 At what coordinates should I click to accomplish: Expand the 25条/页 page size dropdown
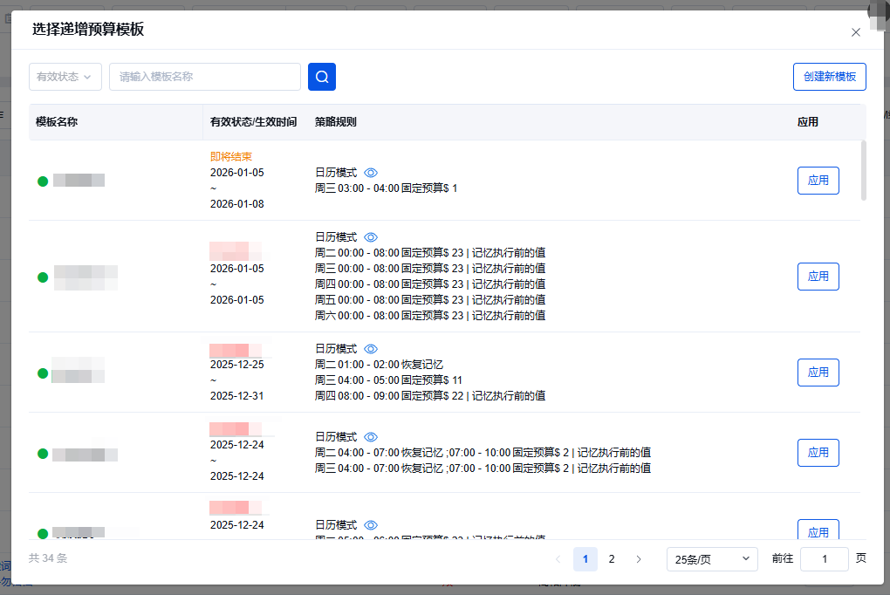[711, 559]
